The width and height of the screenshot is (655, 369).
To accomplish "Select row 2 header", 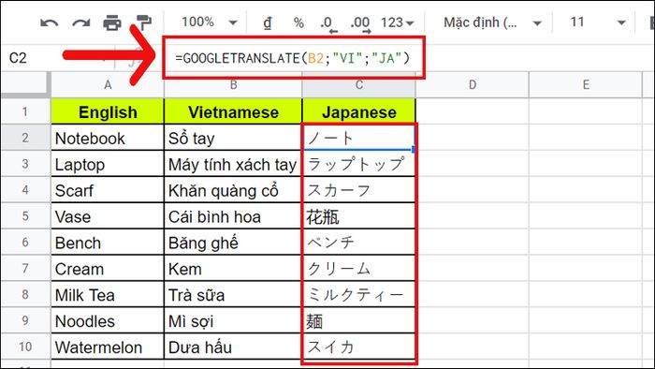I will 25,138.
